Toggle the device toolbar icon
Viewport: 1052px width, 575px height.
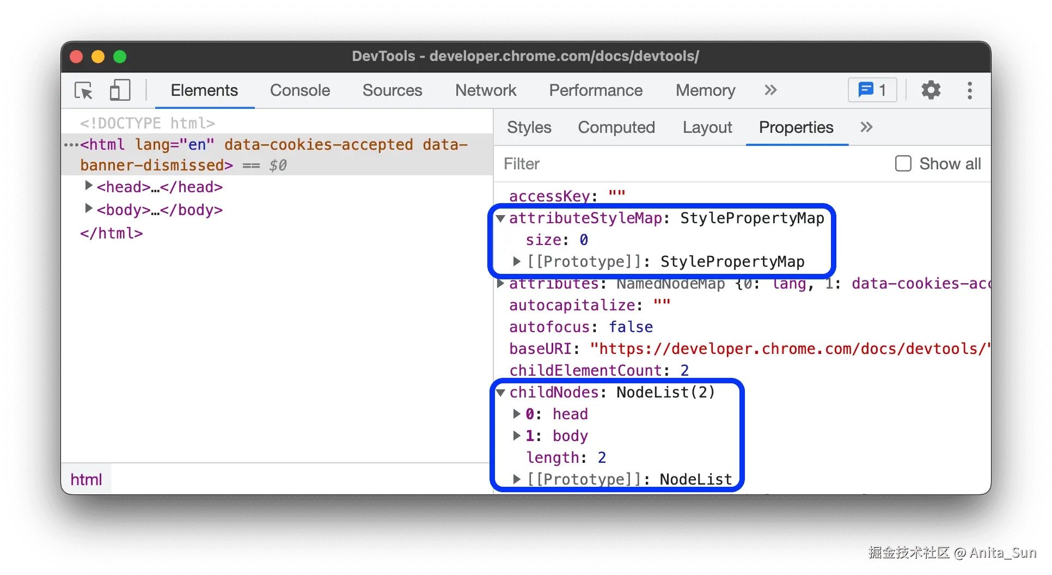120,90
